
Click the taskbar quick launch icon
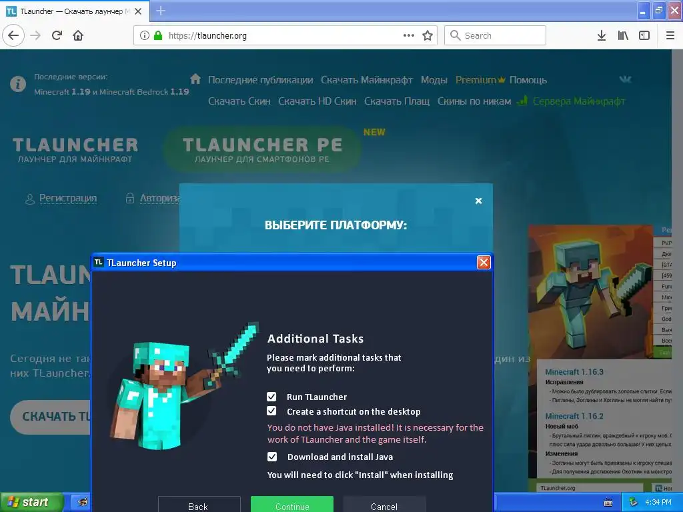pos(82,502)
